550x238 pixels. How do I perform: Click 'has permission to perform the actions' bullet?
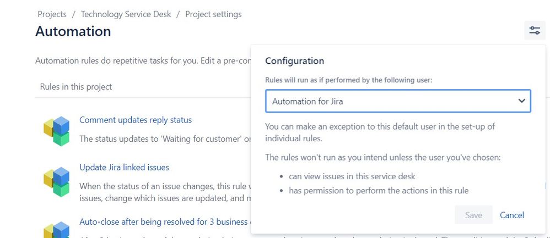point(379,191)
